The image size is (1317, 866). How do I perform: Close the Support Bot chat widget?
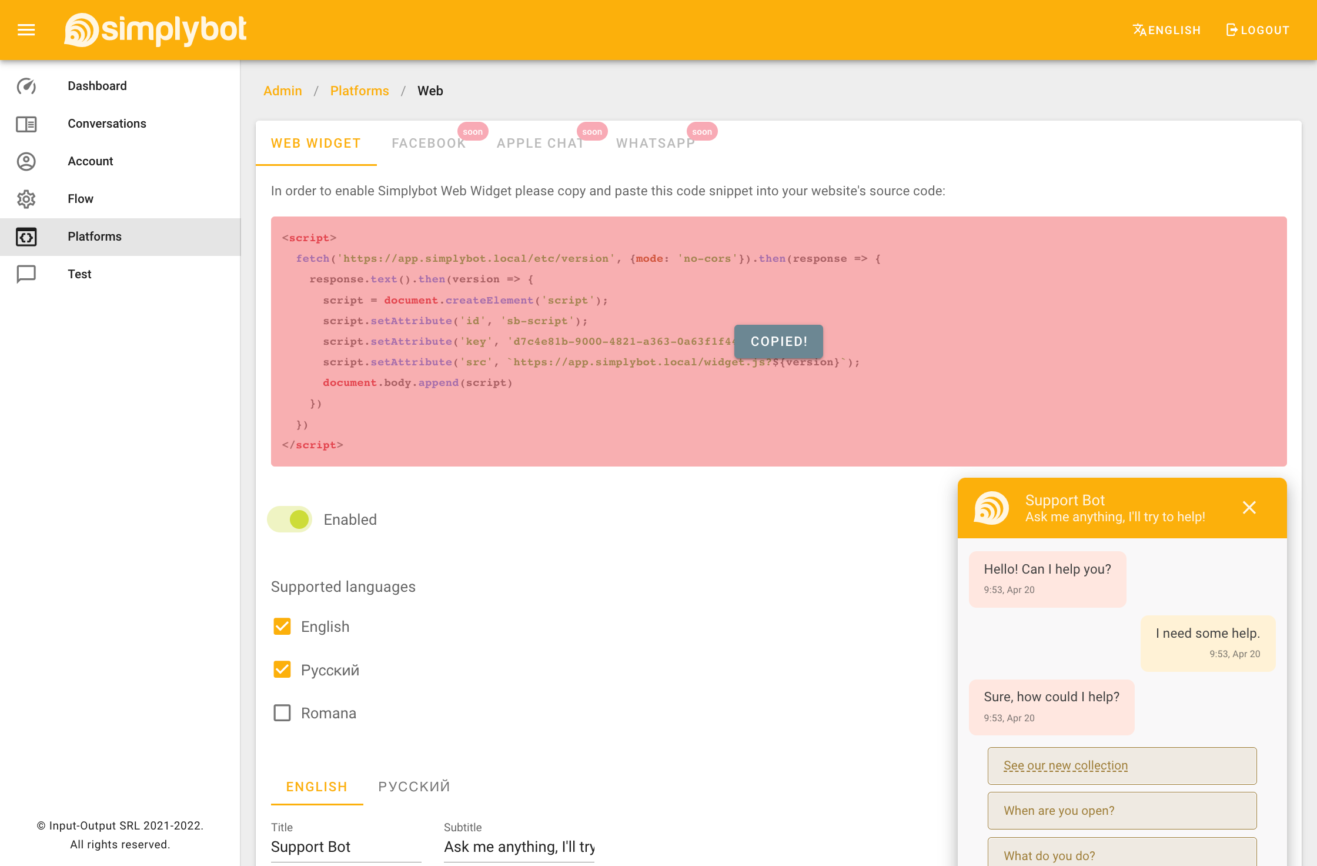1249,508
